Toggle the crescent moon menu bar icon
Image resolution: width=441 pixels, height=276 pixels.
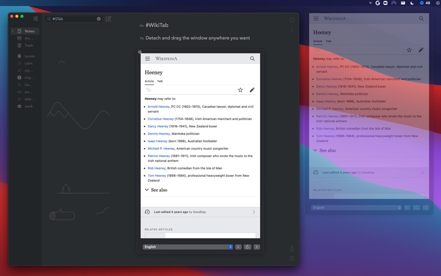click(x=412, y=3)
